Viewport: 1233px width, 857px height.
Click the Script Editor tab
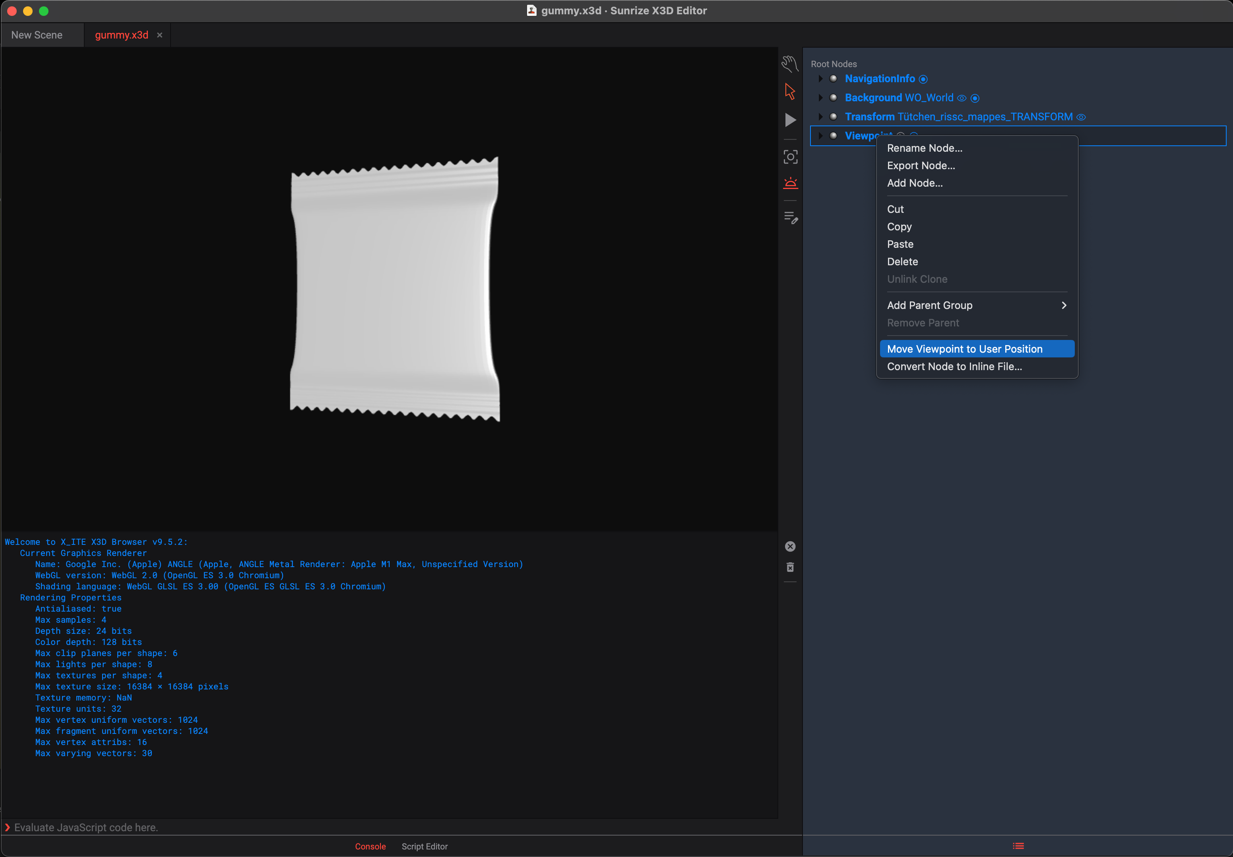click(x=425, y=846)
